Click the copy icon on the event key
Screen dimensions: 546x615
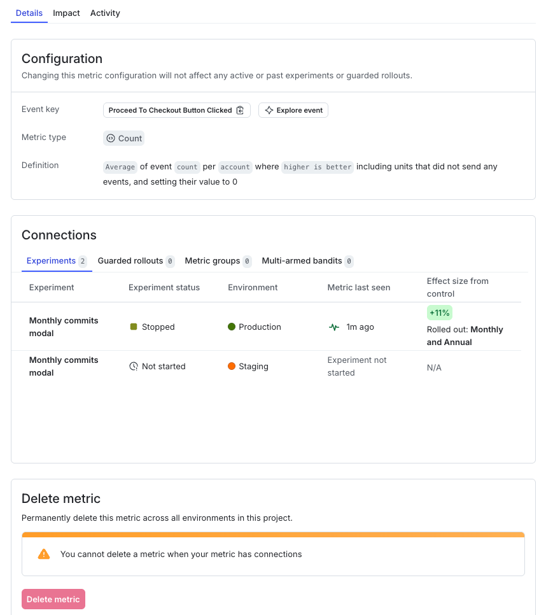click(240, 110)
